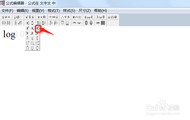
Task: Insert empty-box over-and-under template in bottom row
Action: 37,48
